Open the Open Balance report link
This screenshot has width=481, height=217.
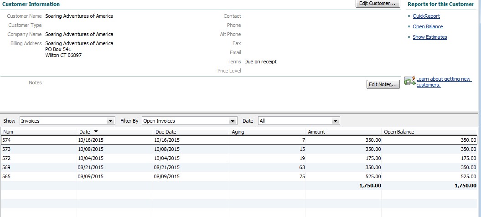point(428,26)
